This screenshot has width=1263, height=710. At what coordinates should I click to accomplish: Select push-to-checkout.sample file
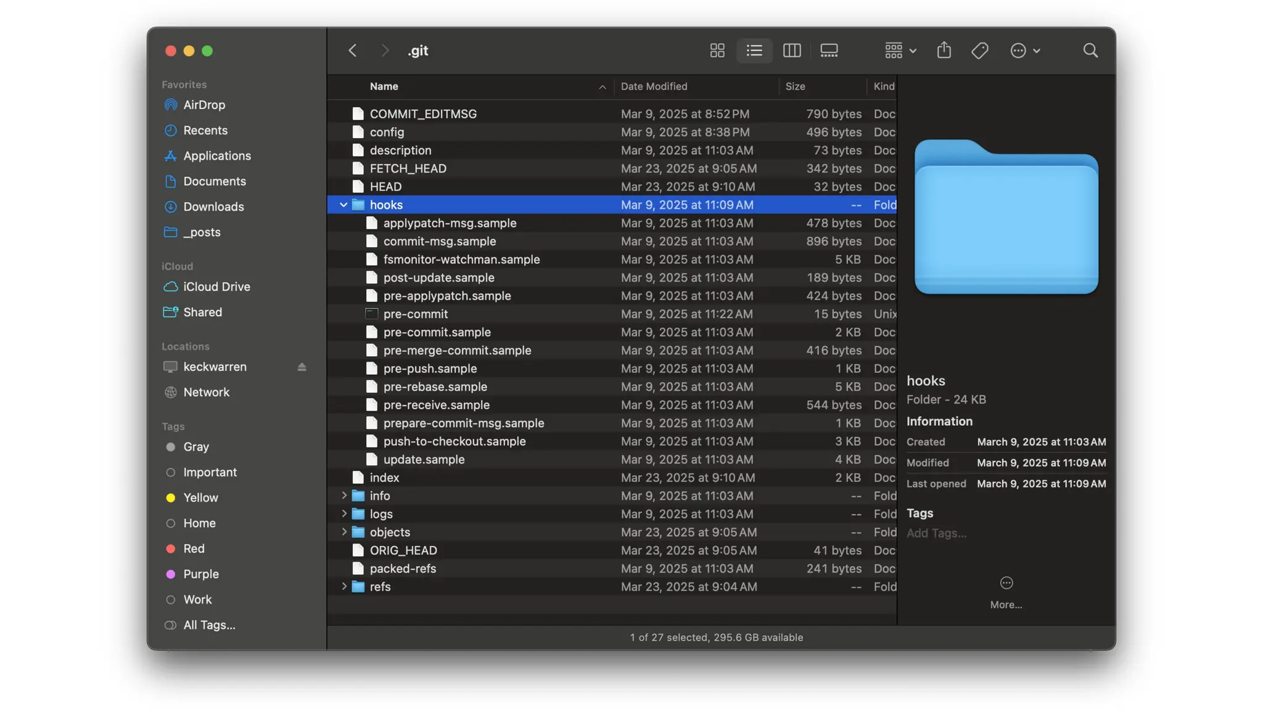[x=612, y=441]
